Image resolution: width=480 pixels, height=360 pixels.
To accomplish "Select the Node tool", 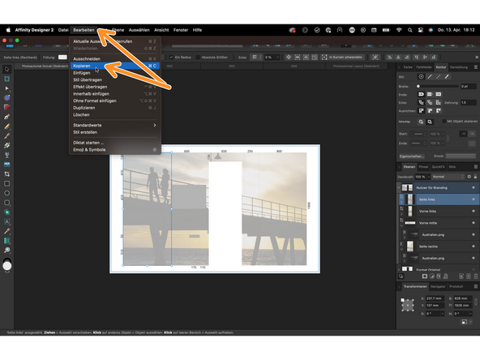I will coord(6,88).
